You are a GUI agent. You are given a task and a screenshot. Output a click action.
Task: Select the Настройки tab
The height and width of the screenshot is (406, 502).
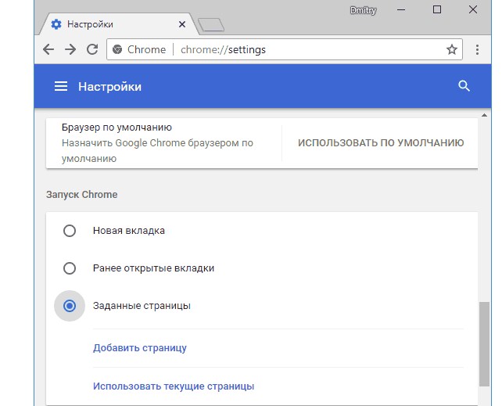tap(118, 24)
